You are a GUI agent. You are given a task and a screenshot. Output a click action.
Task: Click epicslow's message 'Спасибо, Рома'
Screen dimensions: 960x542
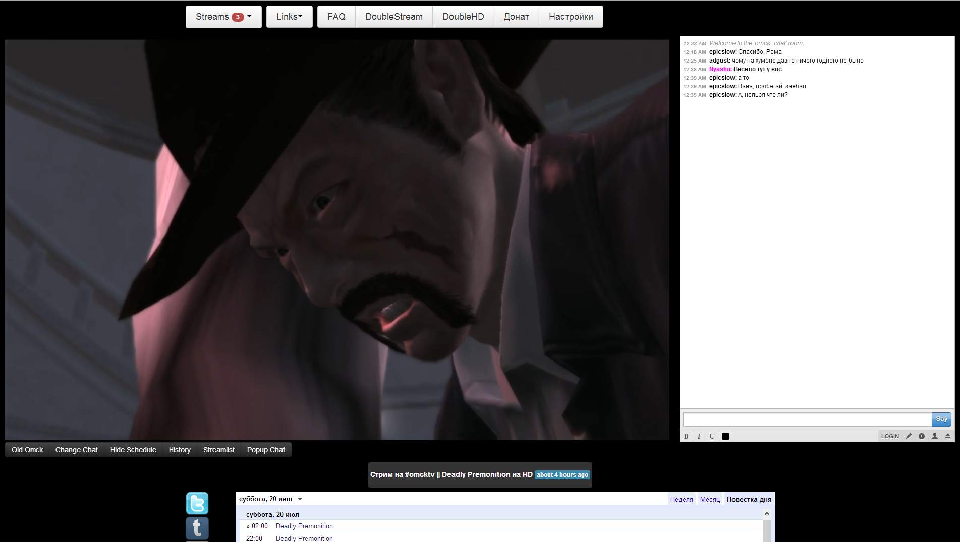pos(760,52)
